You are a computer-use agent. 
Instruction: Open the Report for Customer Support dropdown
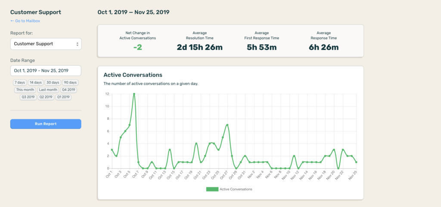(x=46, y=44)
